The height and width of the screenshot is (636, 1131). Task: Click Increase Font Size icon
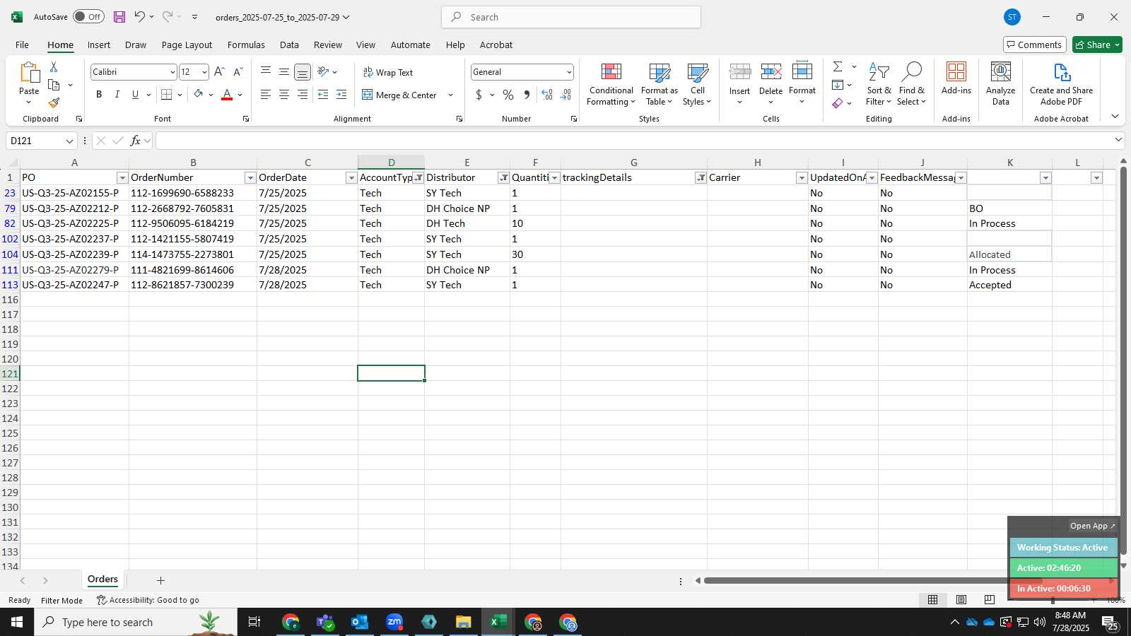(x=219, y=71)
